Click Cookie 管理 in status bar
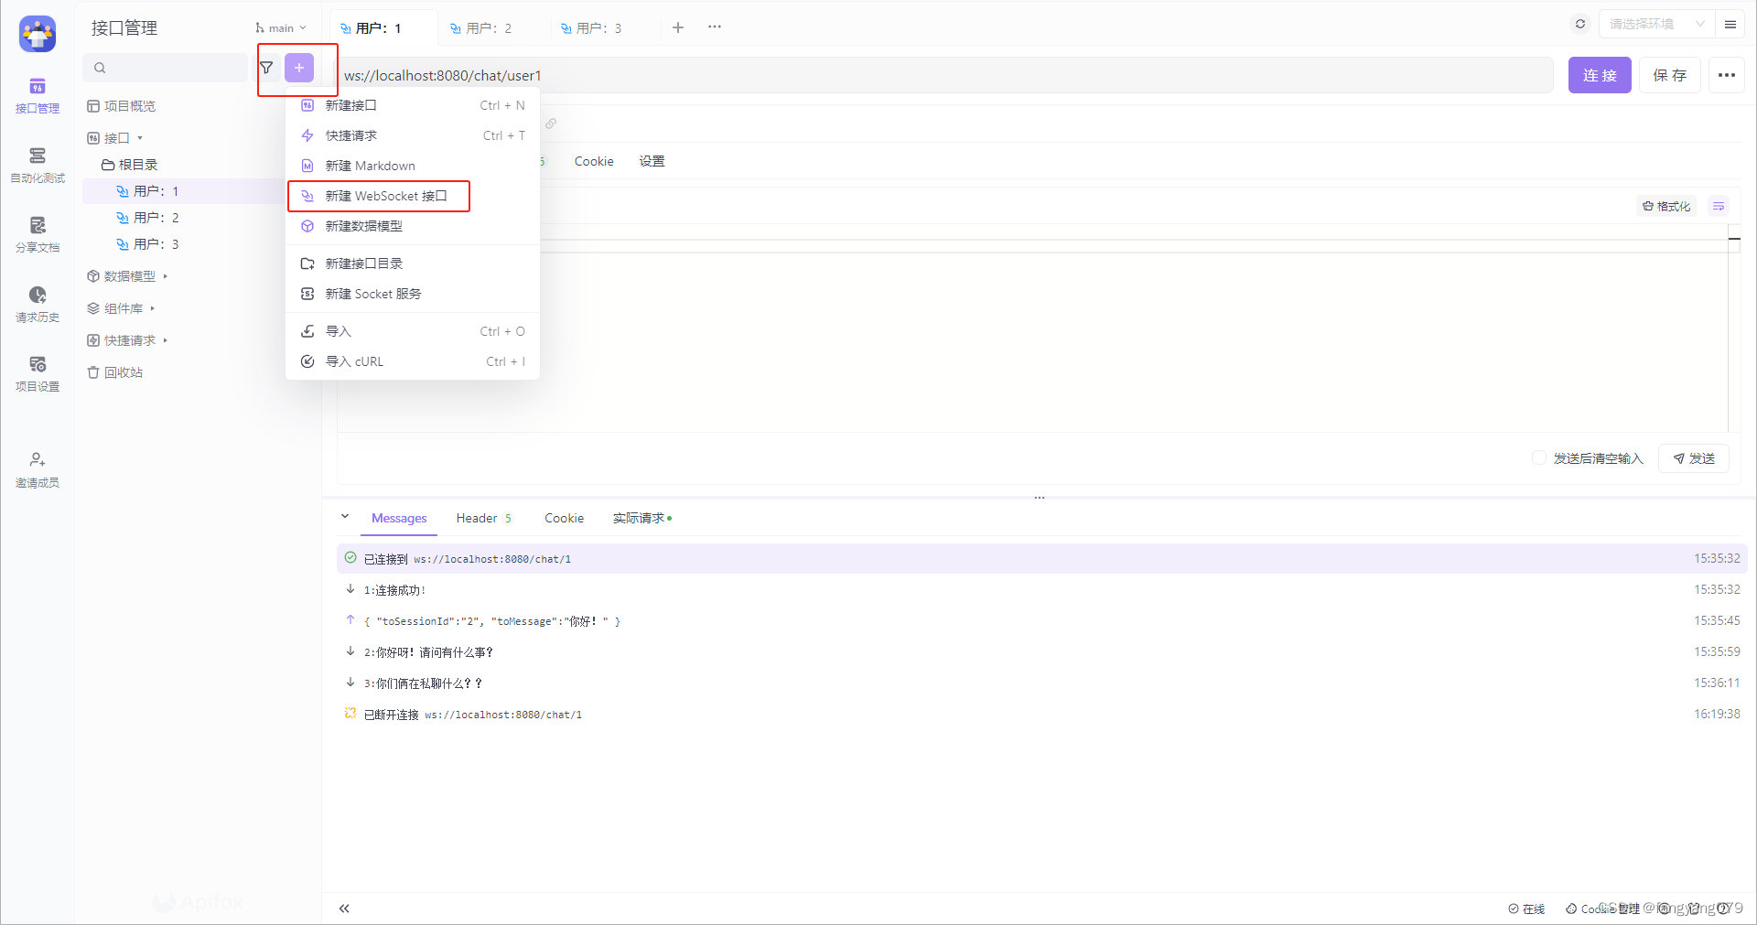The image size is (1757, 925). [x=1603, y=909]
